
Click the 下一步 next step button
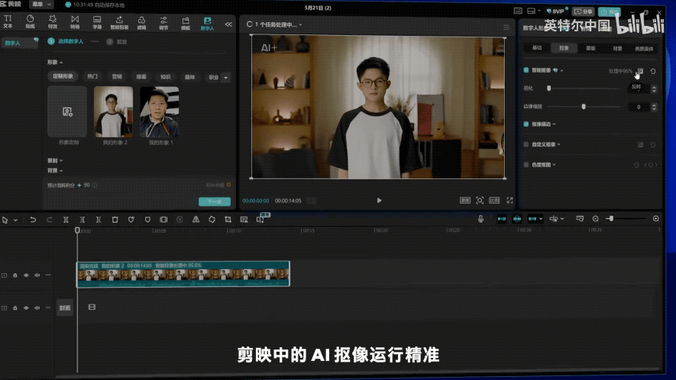(215, 202)
